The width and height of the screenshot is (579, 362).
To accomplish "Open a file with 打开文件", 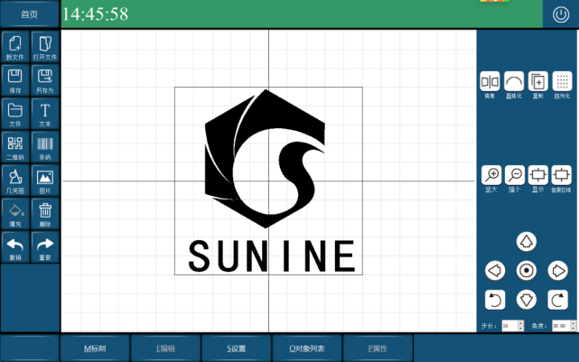I will (45, 47).
